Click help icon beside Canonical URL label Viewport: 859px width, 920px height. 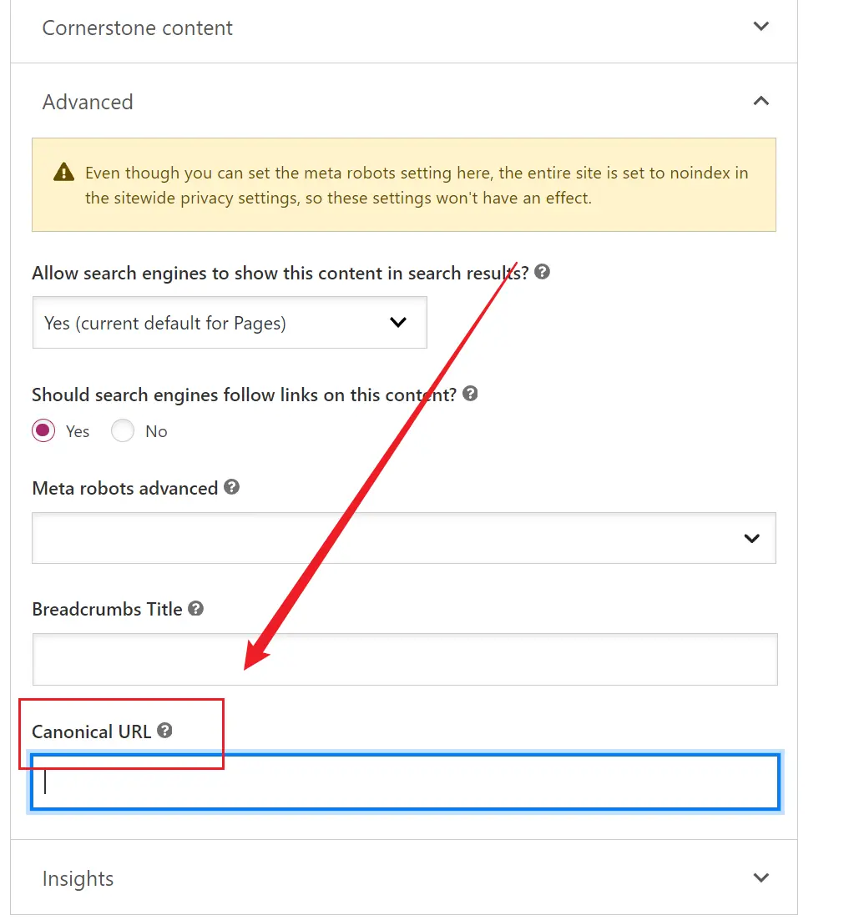click(164, 730)
